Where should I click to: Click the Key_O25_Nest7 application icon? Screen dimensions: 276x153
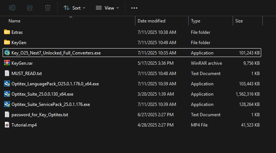coord(7,53)
